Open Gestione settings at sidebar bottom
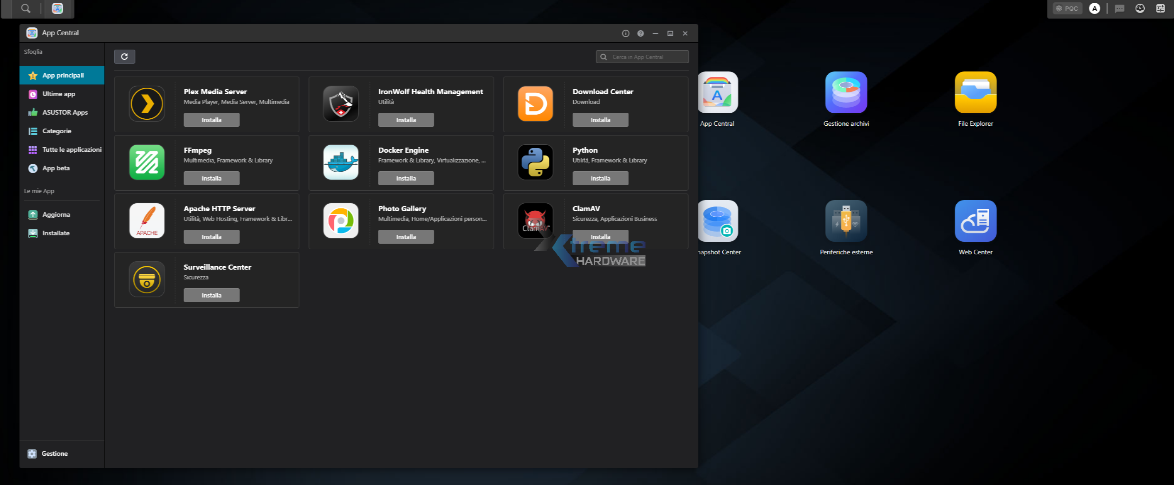The image size is (1174, 485). point(62,453)
